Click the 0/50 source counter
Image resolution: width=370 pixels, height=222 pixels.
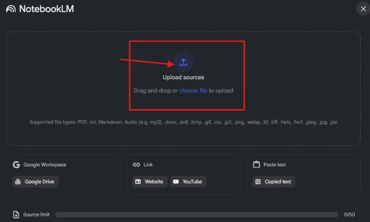[x=349, y=215]
